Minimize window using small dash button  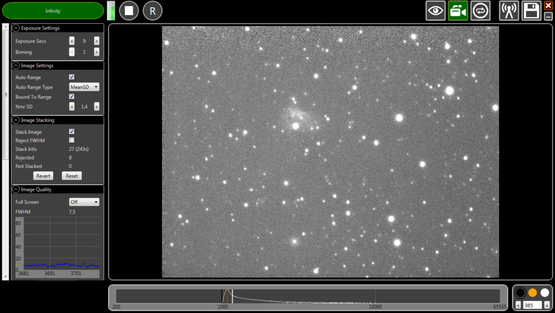(548, 16)
